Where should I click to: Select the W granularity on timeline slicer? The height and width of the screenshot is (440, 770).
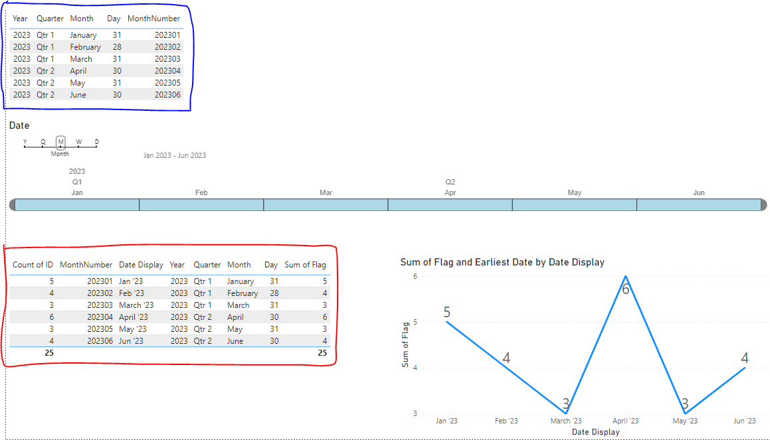pyautogui.click(x=78, y=142)
